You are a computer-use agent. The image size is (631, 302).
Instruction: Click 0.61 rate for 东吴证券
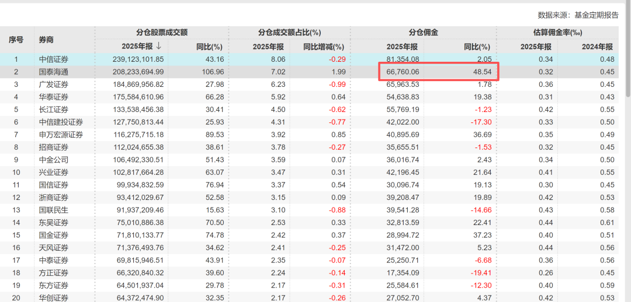point(608,223)
